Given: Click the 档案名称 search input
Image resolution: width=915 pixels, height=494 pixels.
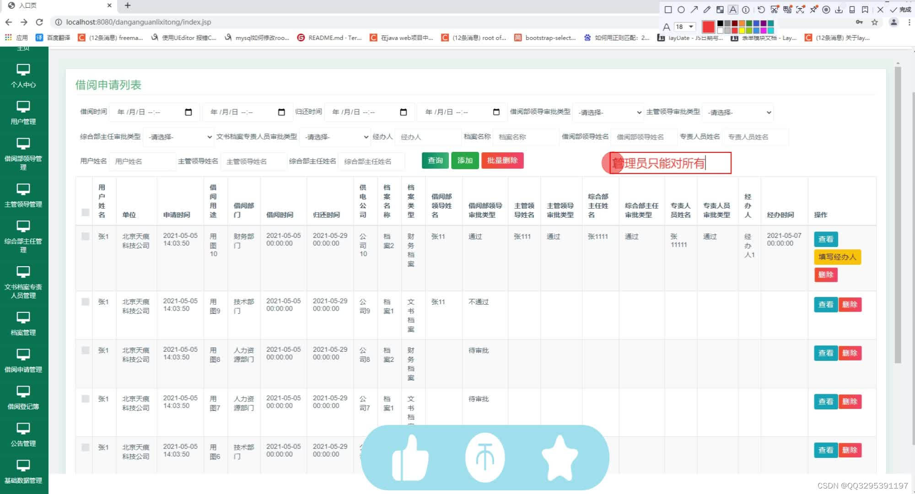Looking at the screenshot, I should pos(526,137).
